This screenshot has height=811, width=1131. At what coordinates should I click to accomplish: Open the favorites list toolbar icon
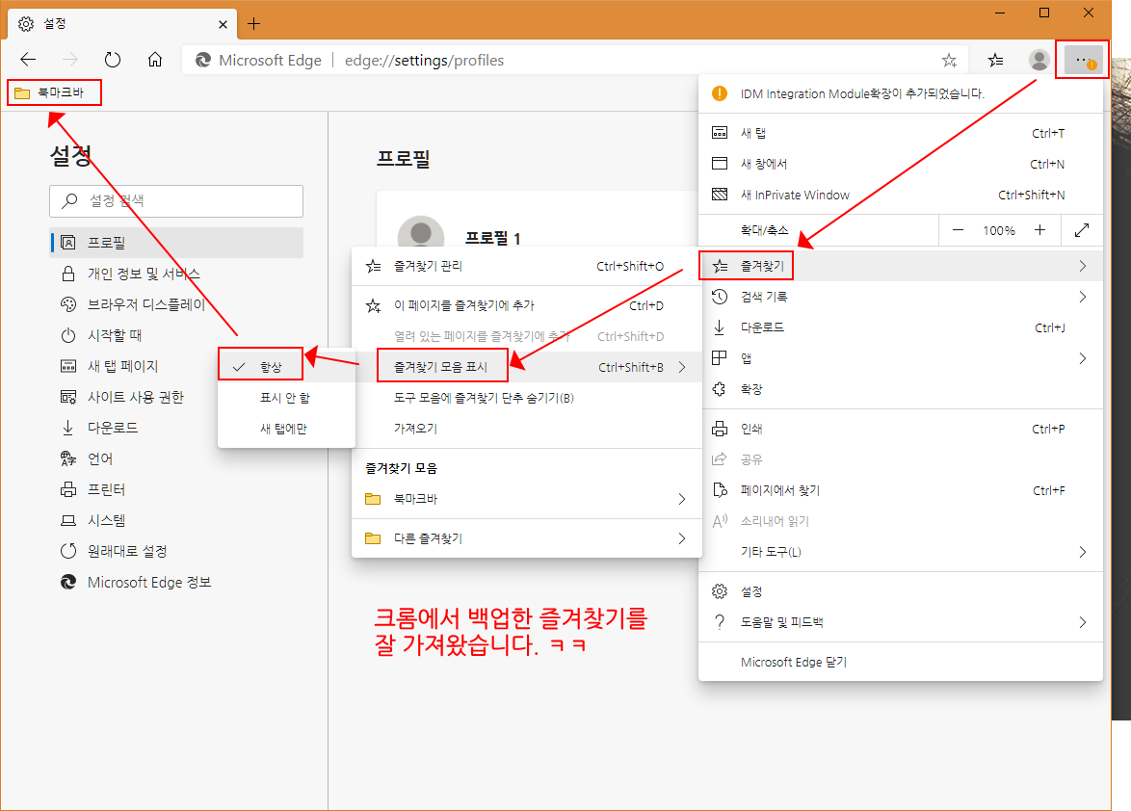click(995, 61)
